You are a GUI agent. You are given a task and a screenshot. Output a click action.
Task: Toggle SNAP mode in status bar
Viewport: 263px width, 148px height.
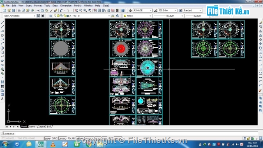click(x=48, y=139)
